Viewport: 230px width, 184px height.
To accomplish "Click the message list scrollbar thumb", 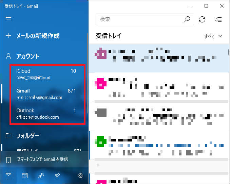I will pos(228,52).
